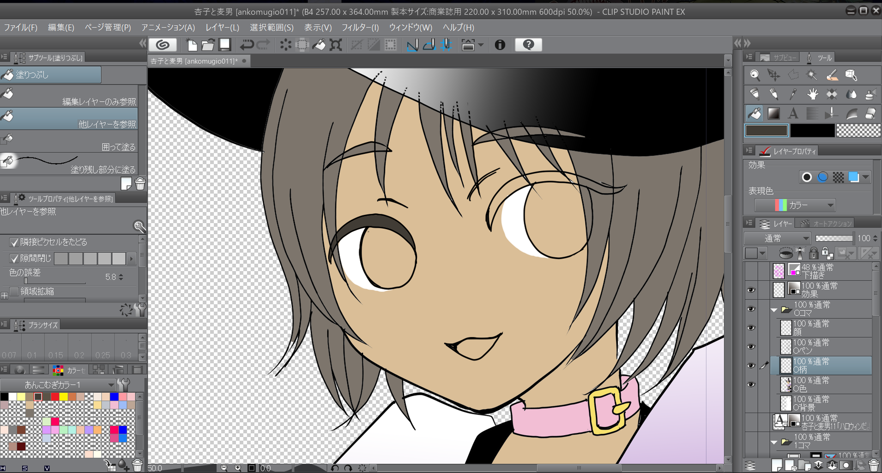The width and height of the screenshot is (882, 473).
Task: Select the Gradient tool
Action: [x=773, y=114]
